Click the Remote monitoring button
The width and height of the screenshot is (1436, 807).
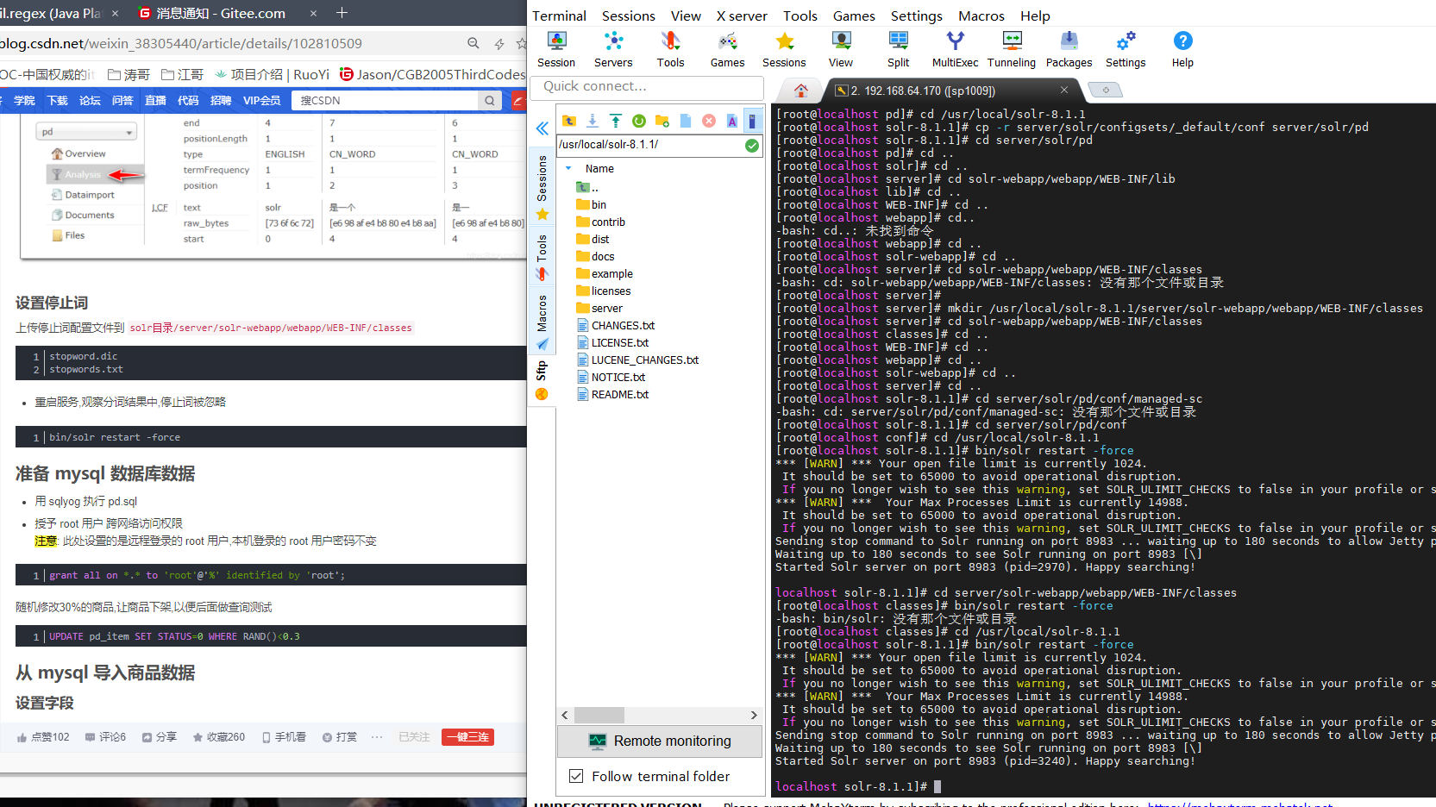click(x=660, y=741)
